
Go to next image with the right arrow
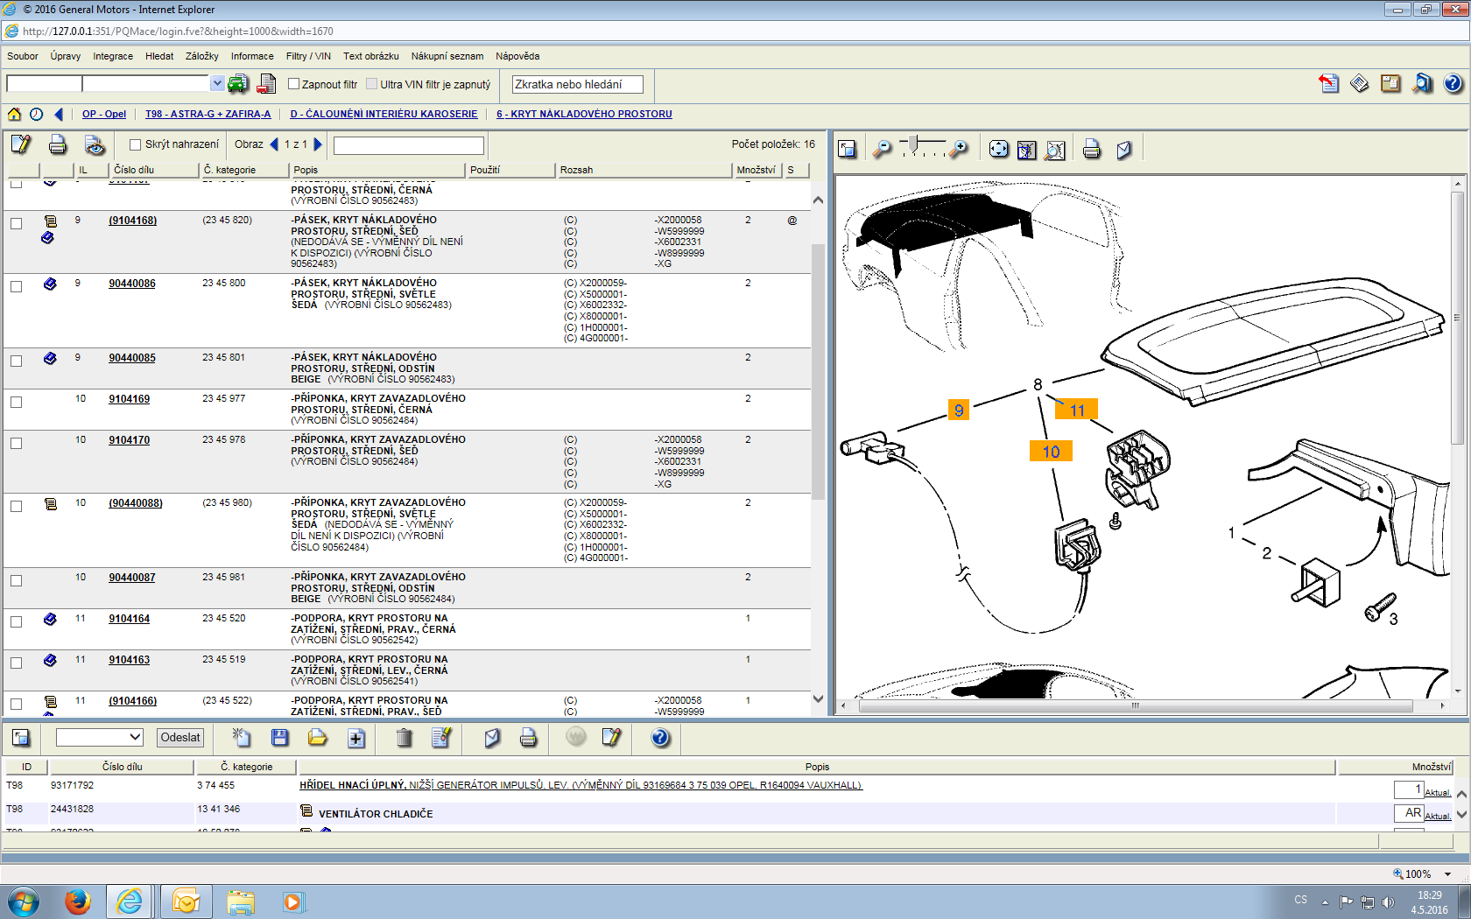(x=318, y=144)
